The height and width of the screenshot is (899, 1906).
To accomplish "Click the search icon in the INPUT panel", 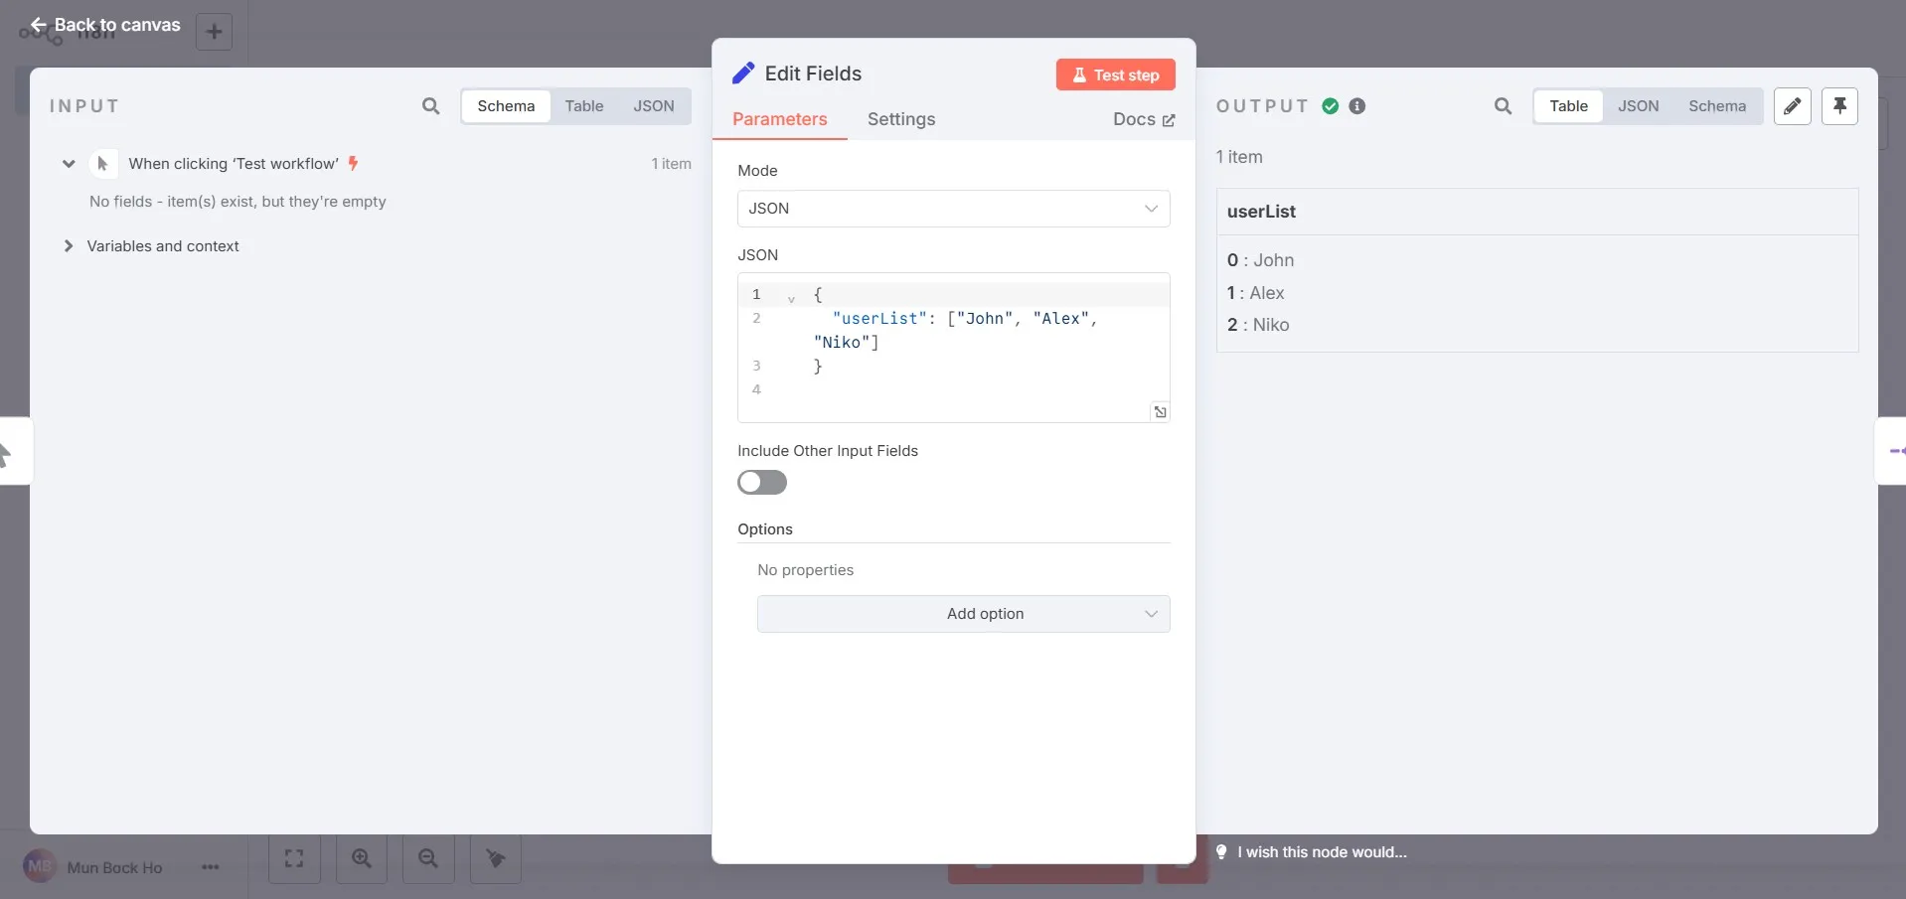I will pos(430,106).
